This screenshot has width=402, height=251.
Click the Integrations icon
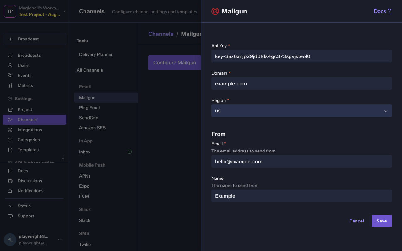[10, 130]
